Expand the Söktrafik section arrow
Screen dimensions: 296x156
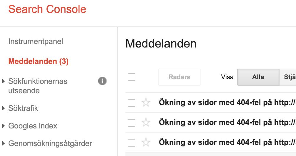[3, 108]
